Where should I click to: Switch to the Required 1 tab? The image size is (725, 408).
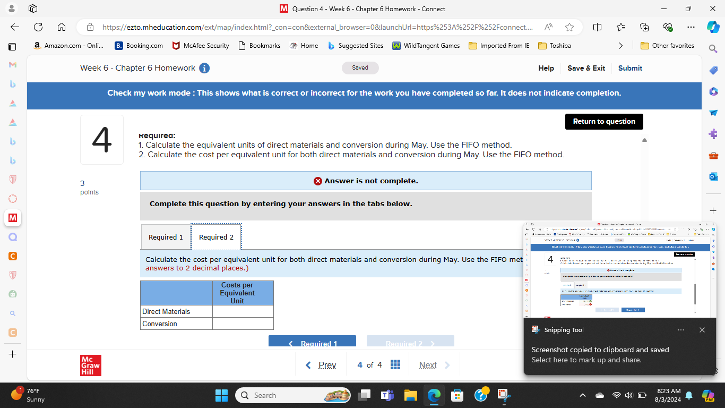(x=165, y=236)
